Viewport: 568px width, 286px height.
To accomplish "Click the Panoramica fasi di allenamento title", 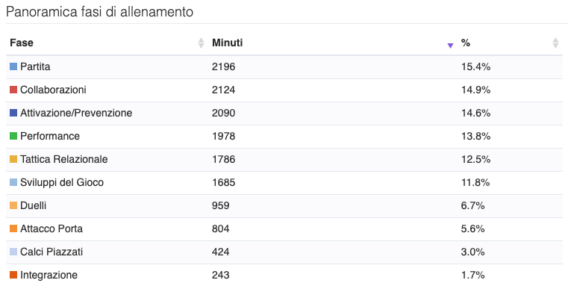I will pos(99,12).
